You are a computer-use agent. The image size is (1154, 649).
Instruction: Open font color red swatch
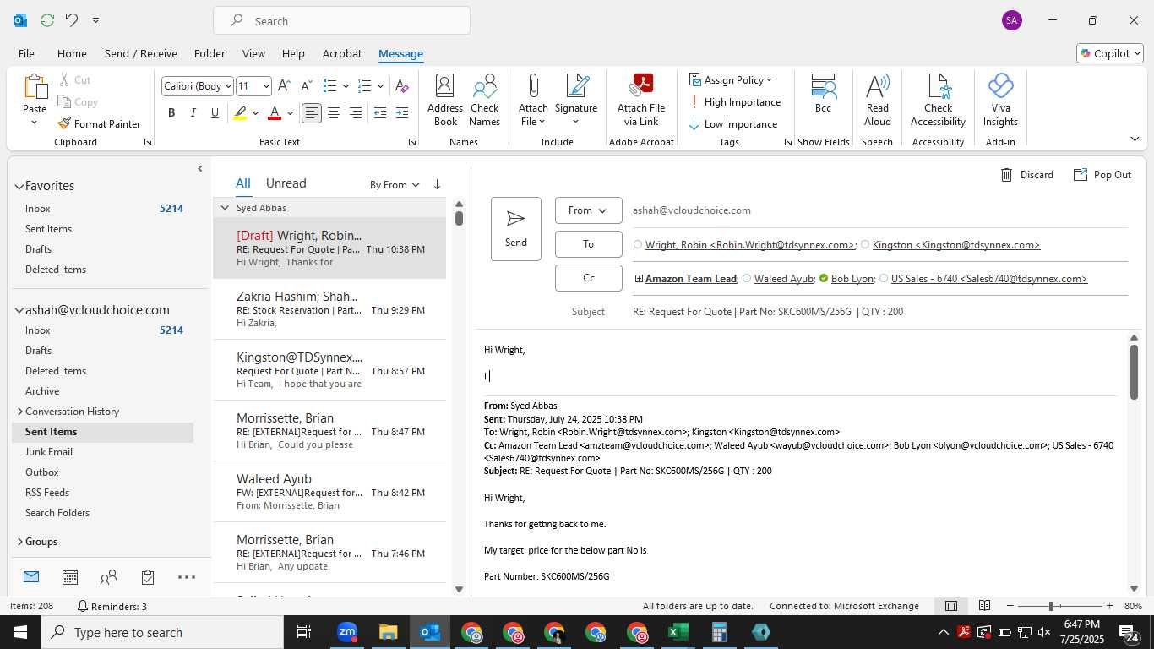coord(275,113)
